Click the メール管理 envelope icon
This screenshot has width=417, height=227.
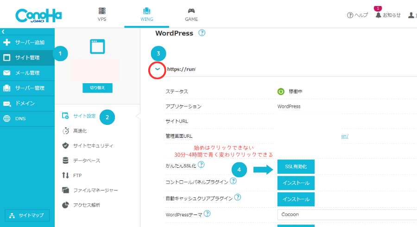click(6, 73)
